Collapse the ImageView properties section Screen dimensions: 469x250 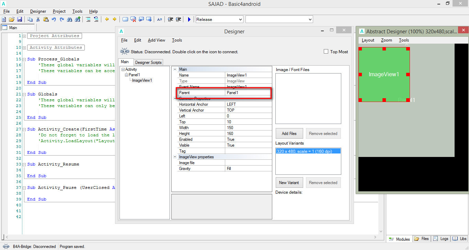pos(175,157)
